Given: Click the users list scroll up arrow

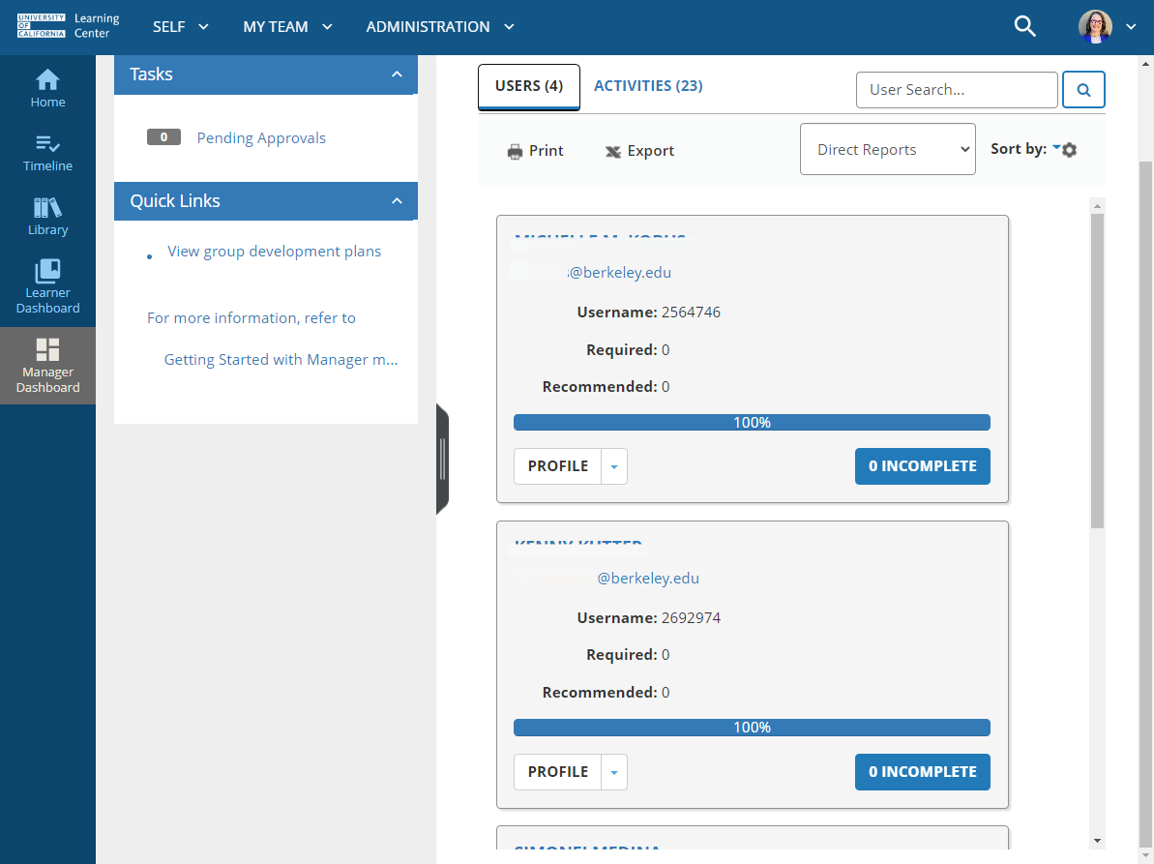Looking at the screenshot, I should [1097, 206].
